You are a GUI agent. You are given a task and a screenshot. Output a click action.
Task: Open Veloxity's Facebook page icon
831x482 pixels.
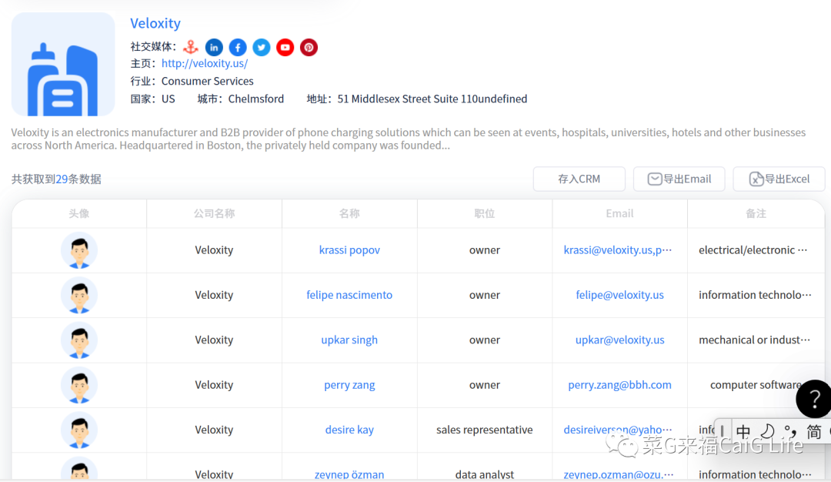pyautogui.click(x=238, y=47)
